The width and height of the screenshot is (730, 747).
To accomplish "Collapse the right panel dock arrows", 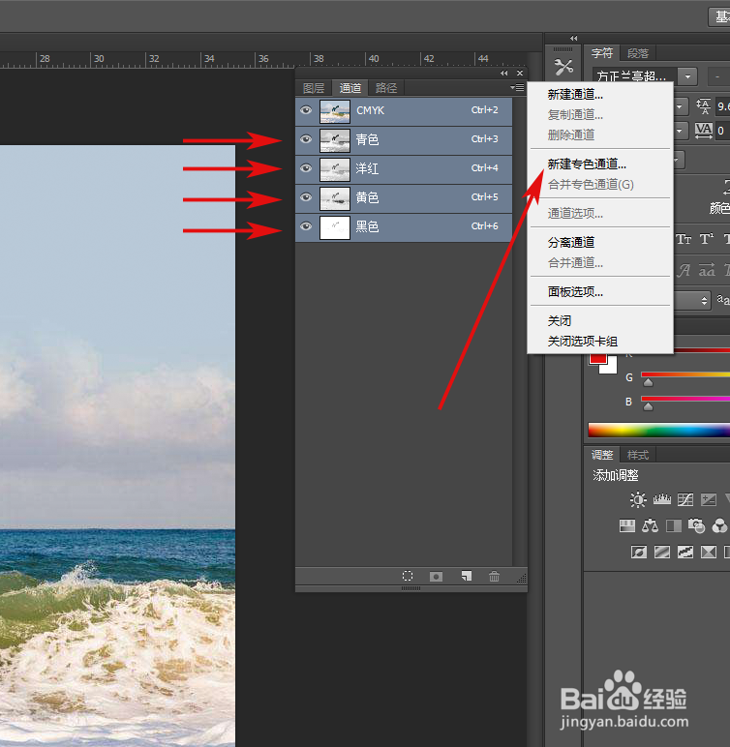I will click(x=573, y=38).
